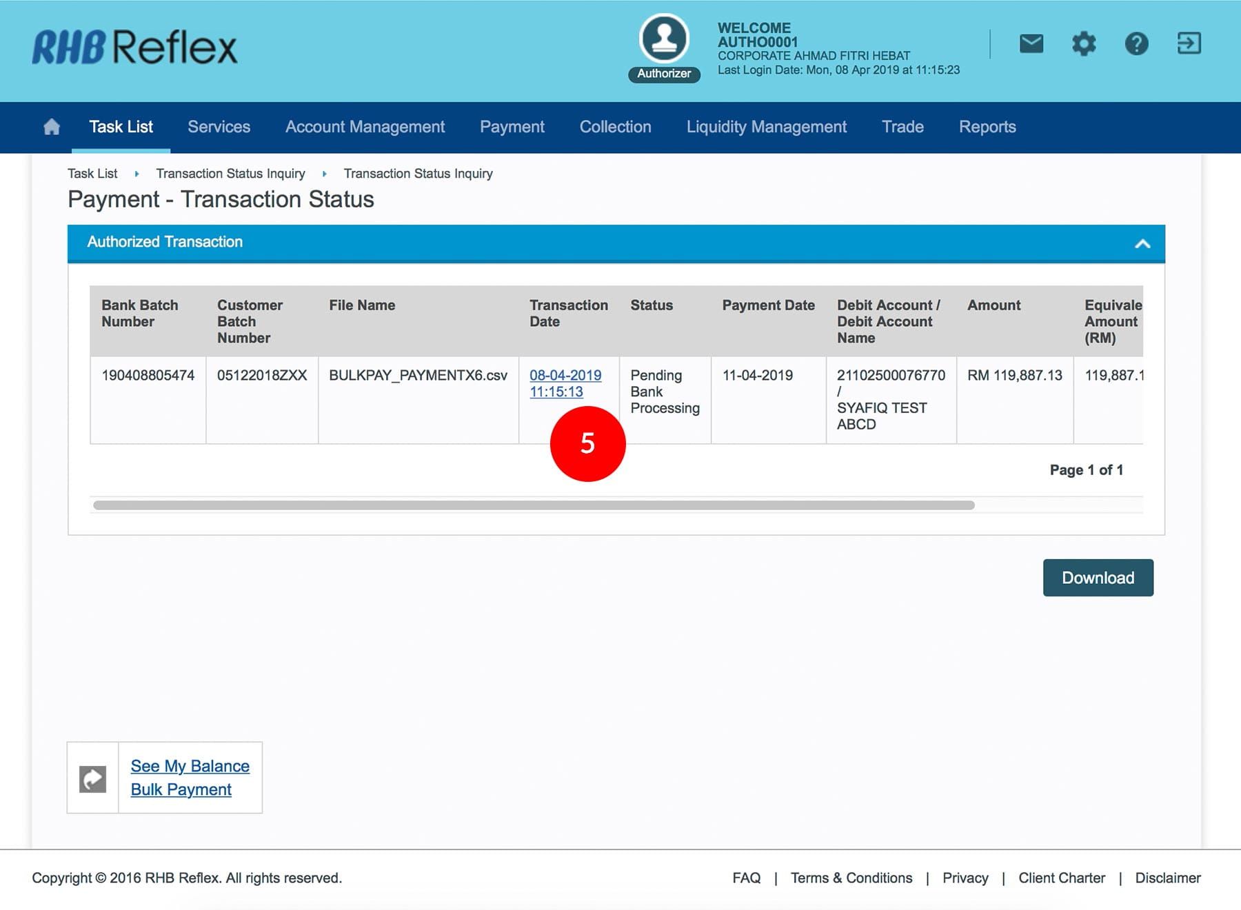
Task: Open the Bulk Payment link
Action: pyautogui.click(x=181, y=789)
